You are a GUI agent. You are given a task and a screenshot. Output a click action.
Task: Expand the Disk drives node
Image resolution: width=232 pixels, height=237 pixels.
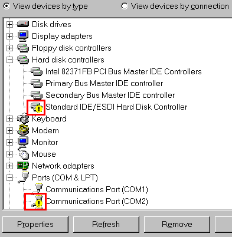pos(9,24)
